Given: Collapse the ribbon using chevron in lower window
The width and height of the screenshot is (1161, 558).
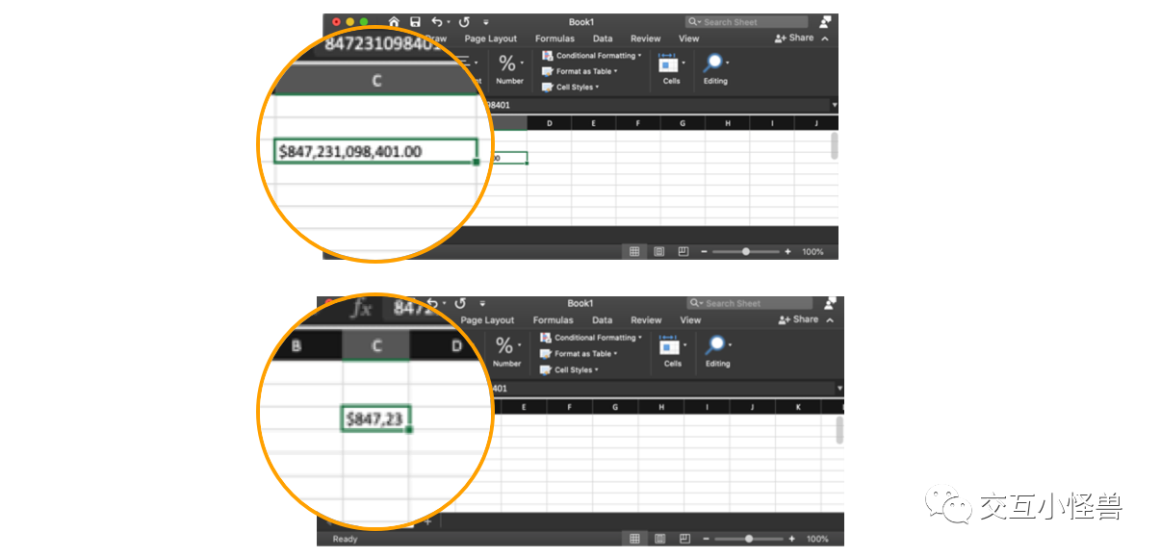Looking at the screenshot, I should (830, 320).
